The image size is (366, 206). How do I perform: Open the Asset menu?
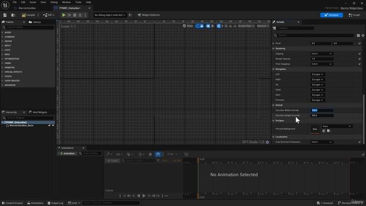[x=33, y=2]
